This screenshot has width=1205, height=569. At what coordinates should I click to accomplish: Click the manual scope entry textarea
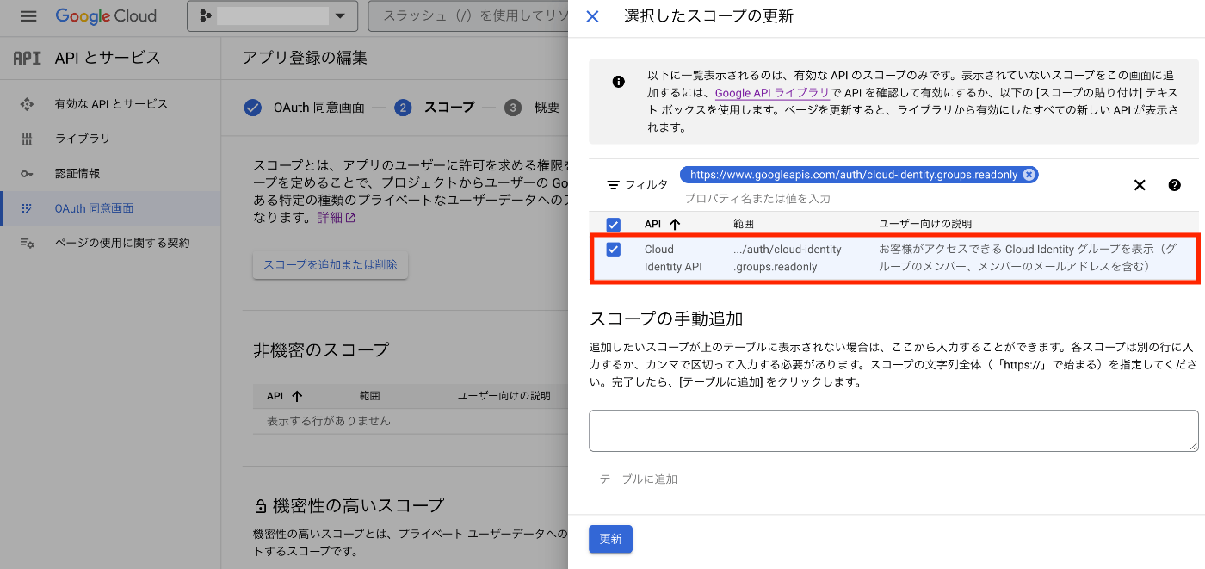click(893, 430)
